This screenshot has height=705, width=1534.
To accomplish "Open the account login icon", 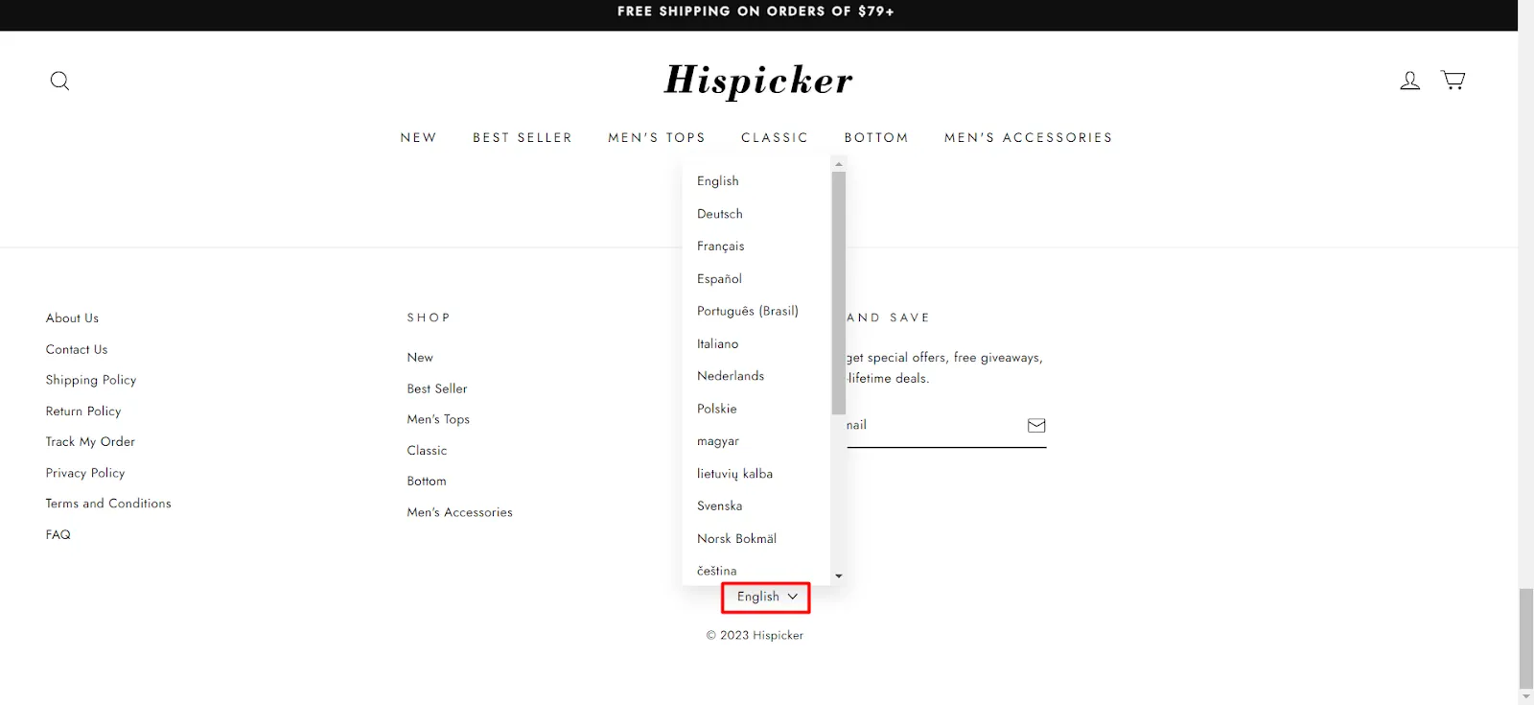I will coord(1409,81).
